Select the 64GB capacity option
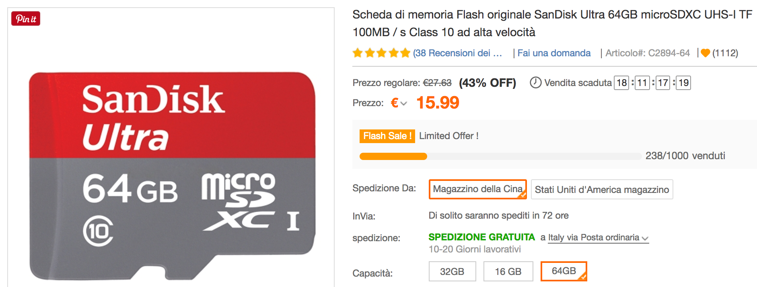757x287 pixels. click(564, 271)
